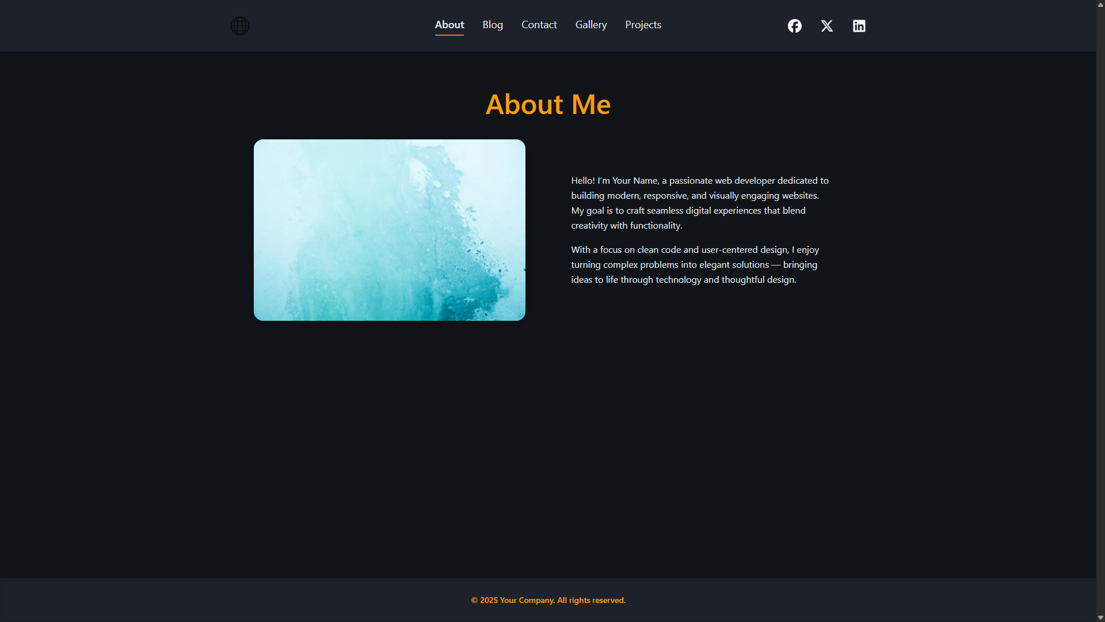Click the scrollbar up arrow
The width and height of the screenshot is (1105, 622).
(1100, 5)
